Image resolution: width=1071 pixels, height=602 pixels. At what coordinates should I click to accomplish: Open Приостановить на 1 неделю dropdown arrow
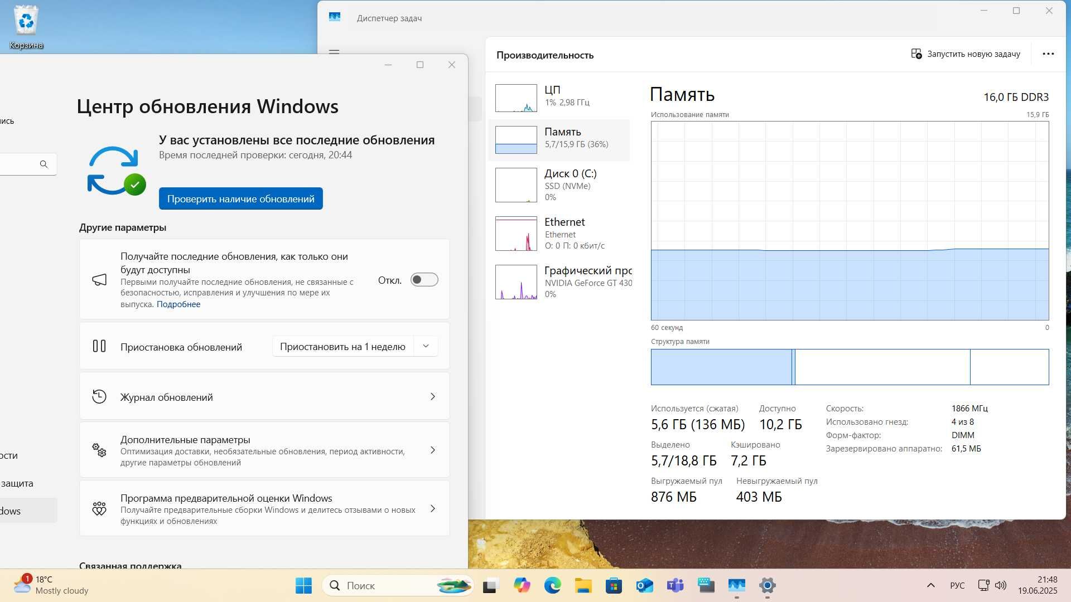coord(426,346)
